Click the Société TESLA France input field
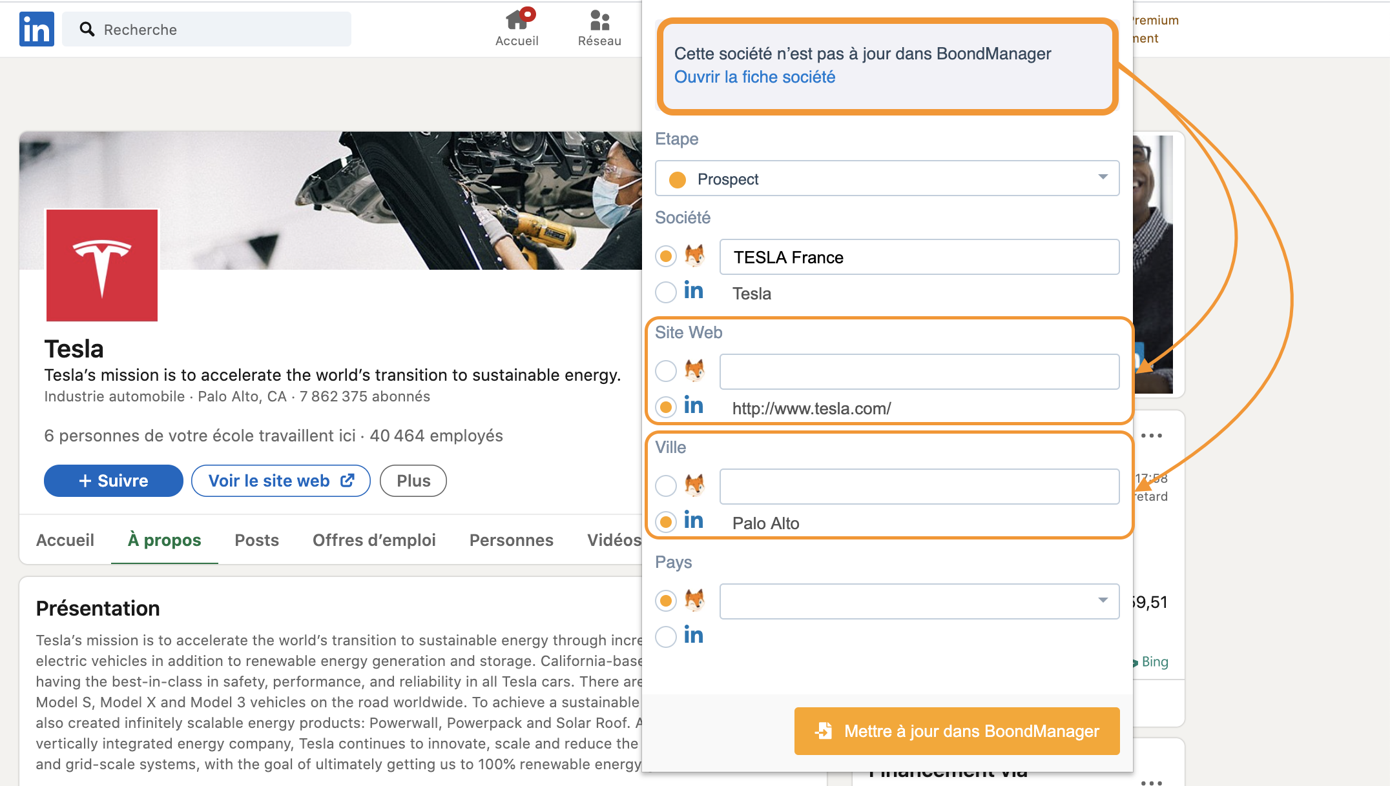Image resolution: width=1390 pixels, height=786 pixels. pos(919,257)
